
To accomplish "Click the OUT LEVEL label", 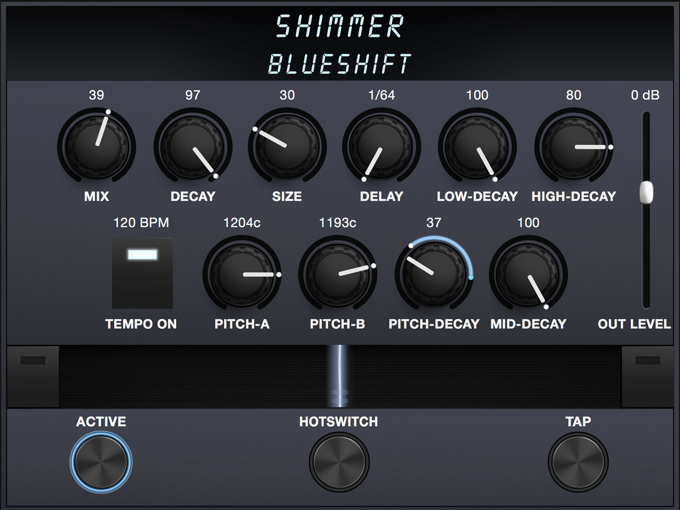I will pos(634,324).
